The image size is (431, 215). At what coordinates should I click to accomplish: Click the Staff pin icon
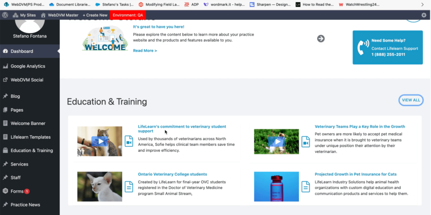pos(5,178)
